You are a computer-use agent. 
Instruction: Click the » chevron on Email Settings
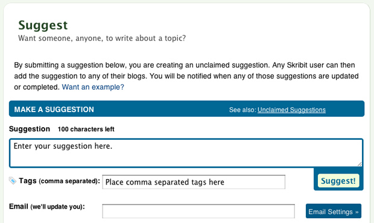click(x=357, y=212)
